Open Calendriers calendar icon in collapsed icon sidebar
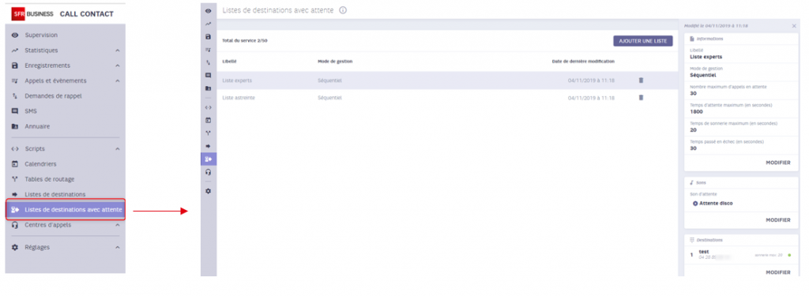 pyautogui.click(x=209, y=120)
